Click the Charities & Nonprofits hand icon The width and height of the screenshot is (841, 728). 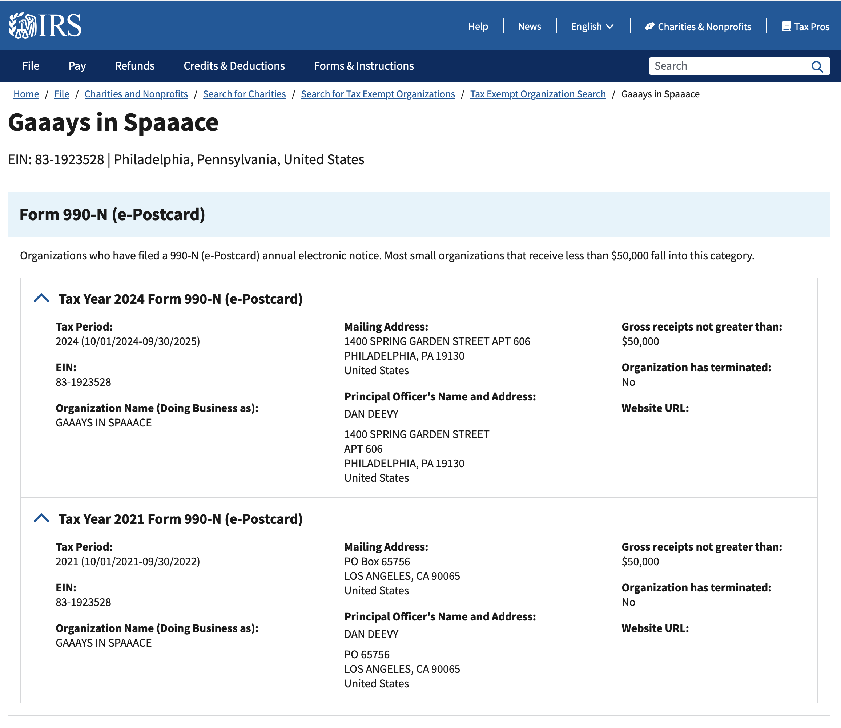click(x=649, y=27)
